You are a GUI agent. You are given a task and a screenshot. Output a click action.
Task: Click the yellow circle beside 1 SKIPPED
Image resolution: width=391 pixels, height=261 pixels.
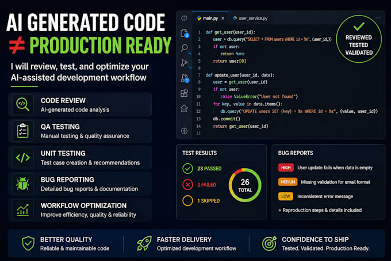tap(187, 201)
